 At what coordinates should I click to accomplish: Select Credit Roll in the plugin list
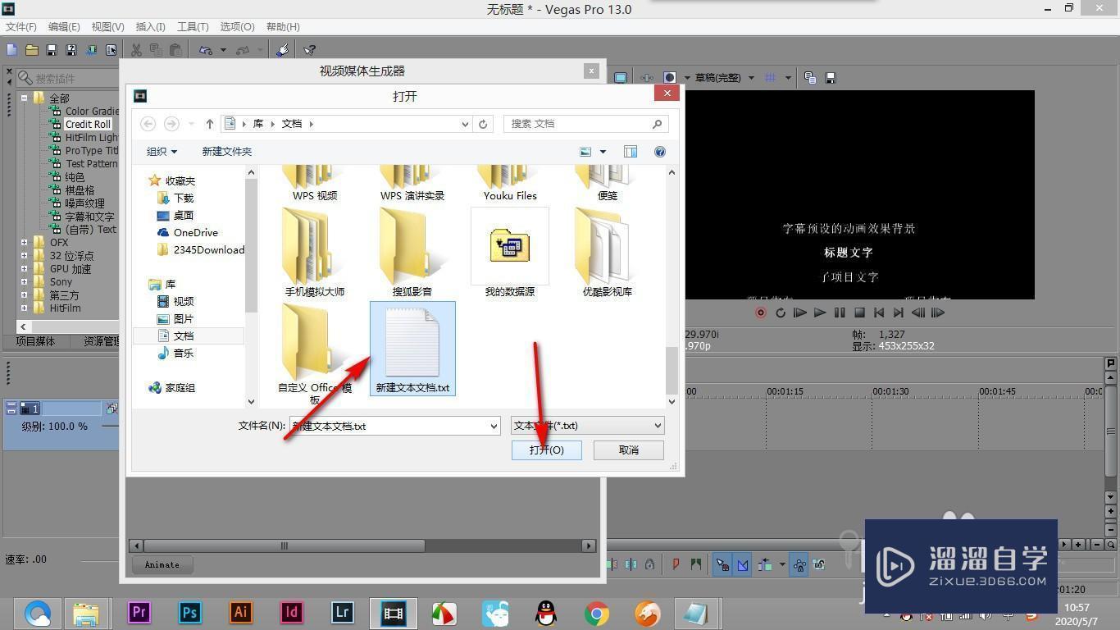(x=88, y=125)
